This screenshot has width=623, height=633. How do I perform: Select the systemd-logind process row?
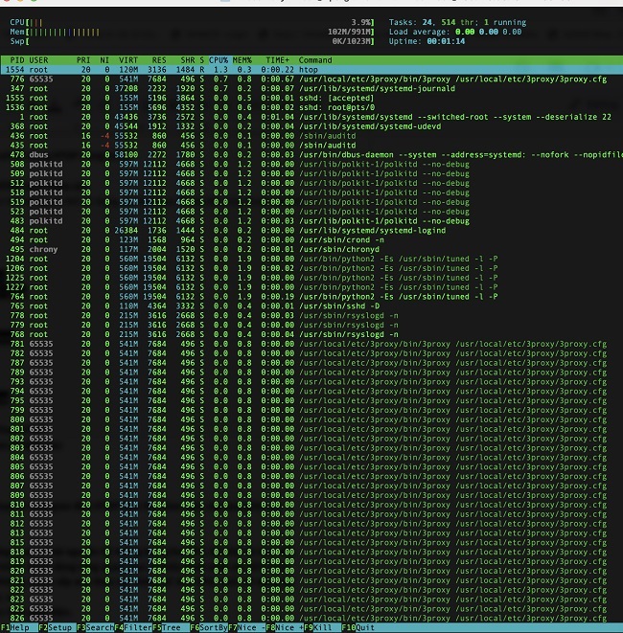[311, 231]
